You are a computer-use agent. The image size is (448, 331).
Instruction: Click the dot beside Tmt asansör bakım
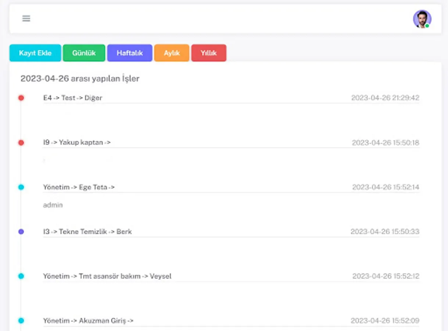tap(21, 276)
